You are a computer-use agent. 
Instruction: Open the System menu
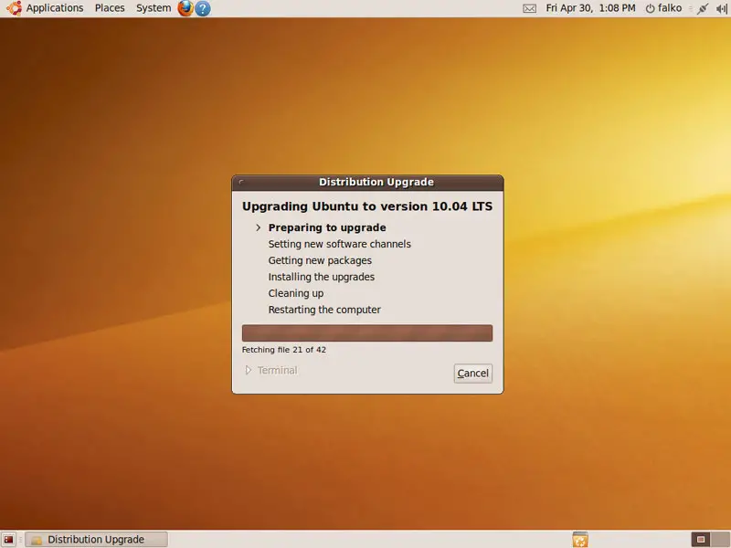point(153,8)
